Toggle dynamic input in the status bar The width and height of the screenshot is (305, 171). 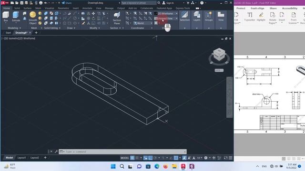click(145, 158)
